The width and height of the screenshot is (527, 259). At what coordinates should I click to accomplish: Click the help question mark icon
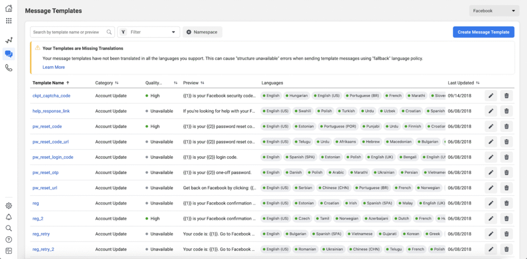tap(8, 239)
